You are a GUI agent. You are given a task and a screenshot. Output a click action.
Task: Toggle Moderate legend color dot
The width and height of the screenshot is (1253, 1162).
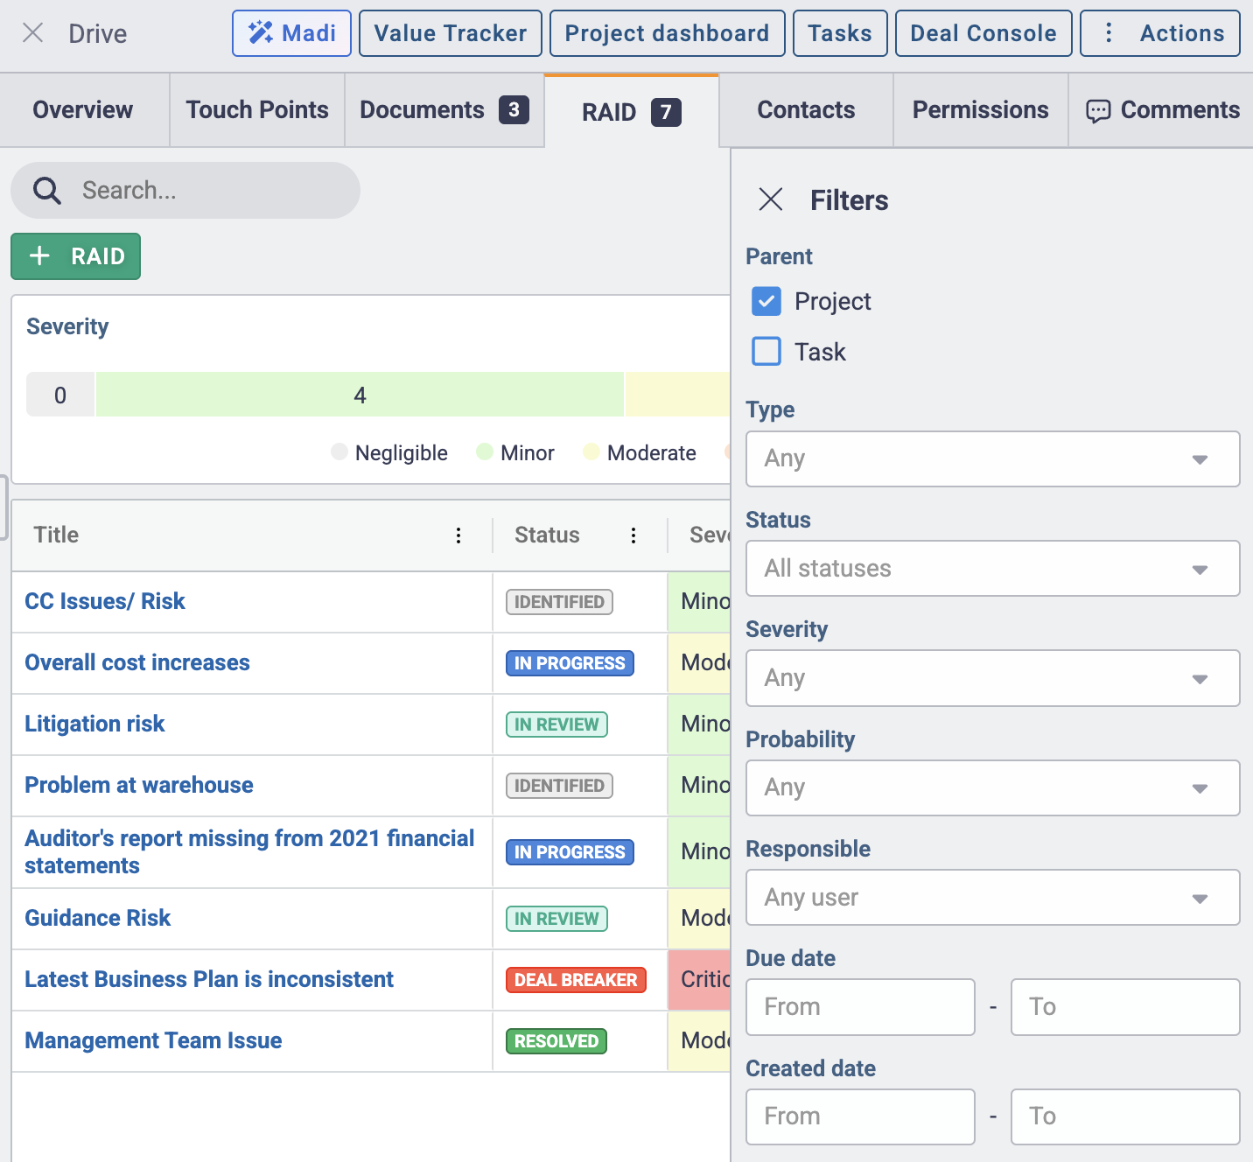pos(591,451)
